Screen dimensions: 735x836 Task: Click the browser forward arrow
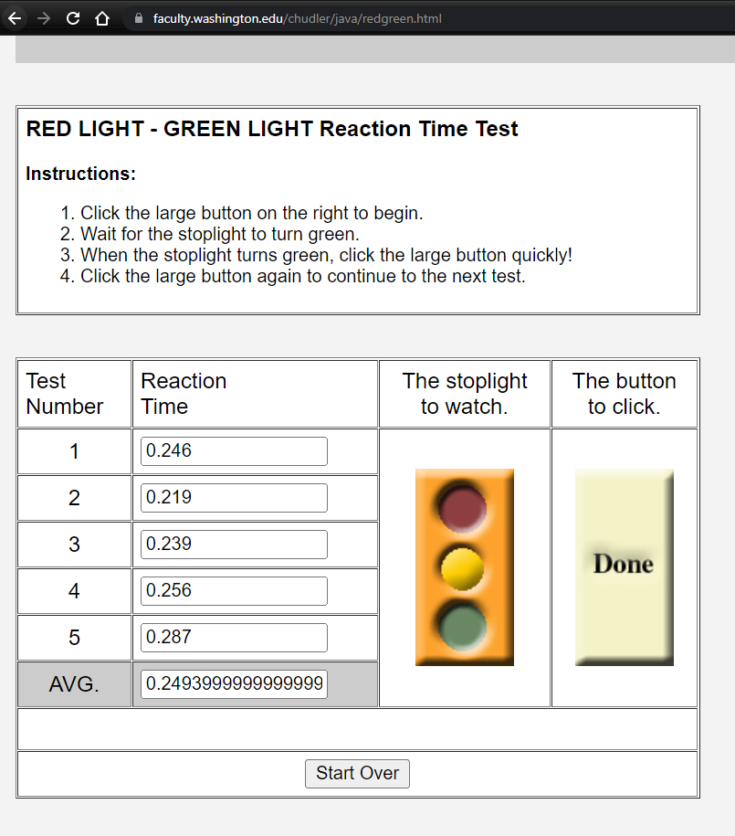(x=44, y=18)
